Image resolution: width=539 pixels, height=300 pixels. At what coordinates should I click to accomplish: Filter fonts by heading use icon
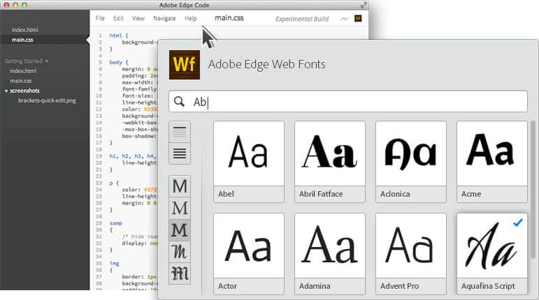coord(180,132)
